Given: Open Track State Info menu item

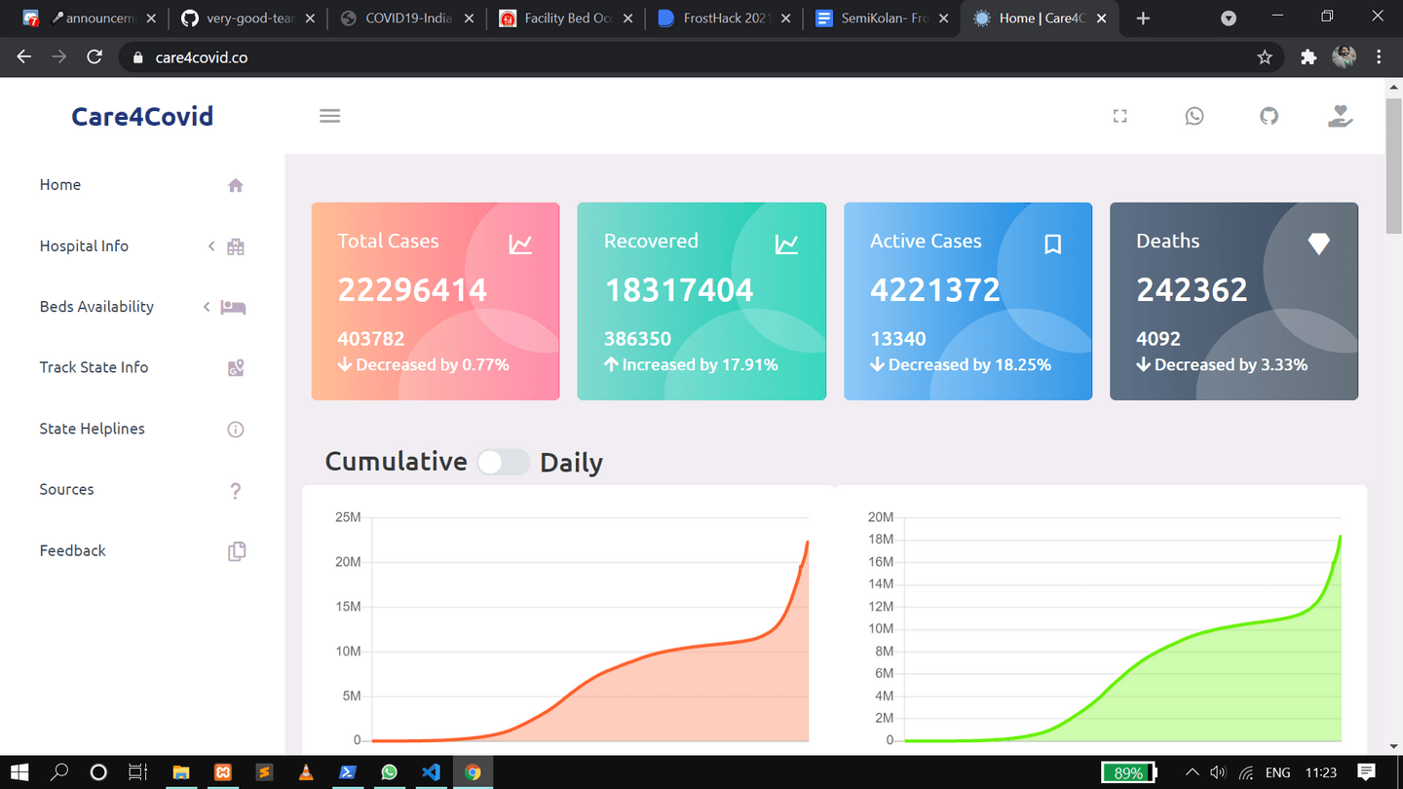Looking at the screenshot, I should 94,367.
